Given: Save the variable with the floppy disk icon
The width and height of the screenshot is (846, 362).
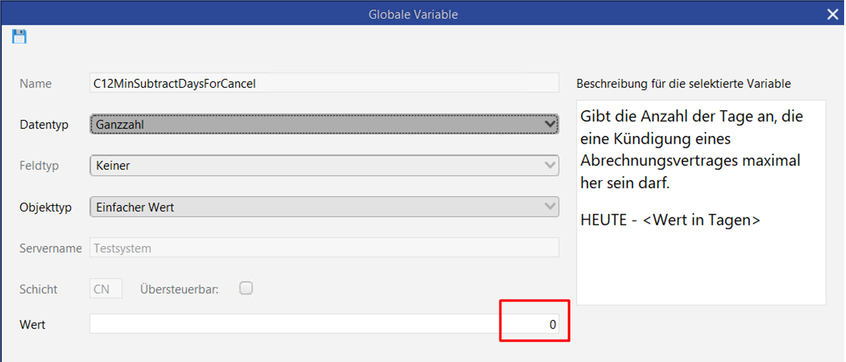Looking at the screenshot, I should click(19, 36).
